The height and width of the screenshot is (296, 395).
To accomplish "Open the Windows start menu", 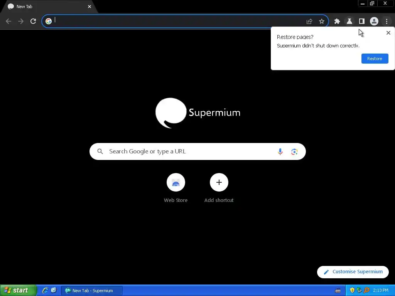I will (x=18, y=291).
